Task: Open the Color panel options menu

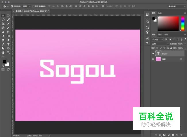Action: click(185, 13)
